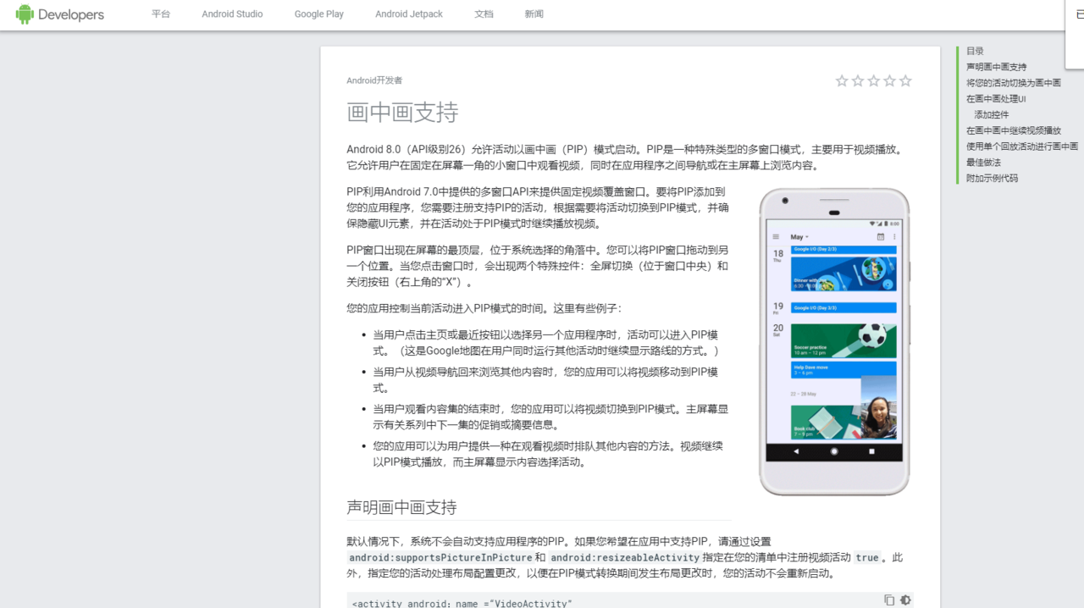Open the Android Studio menu item
Screen dimensions: 1084x608
click(231, 14)
